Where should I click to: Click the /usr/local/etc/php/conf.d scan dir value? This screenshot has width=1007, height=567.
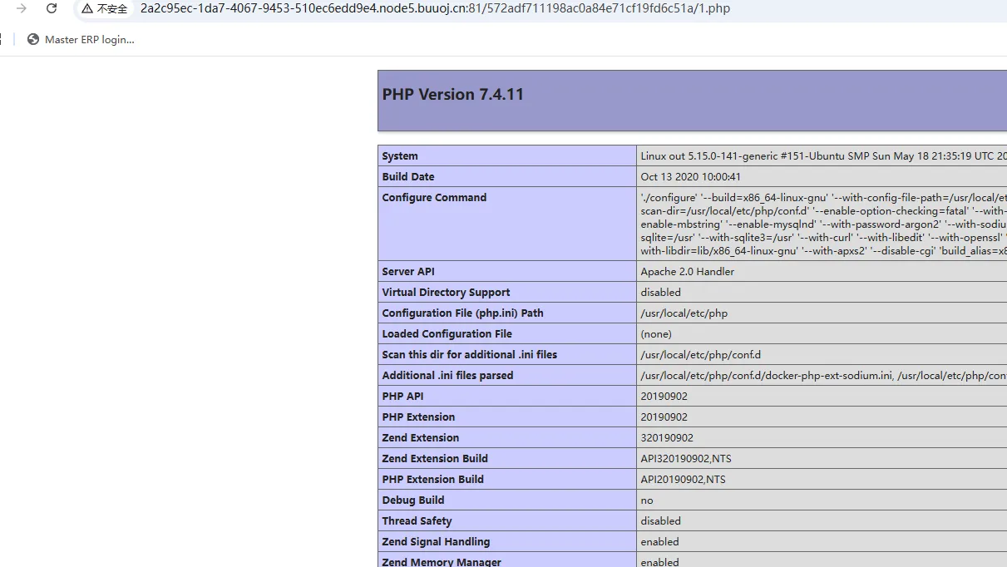(700, 355)
